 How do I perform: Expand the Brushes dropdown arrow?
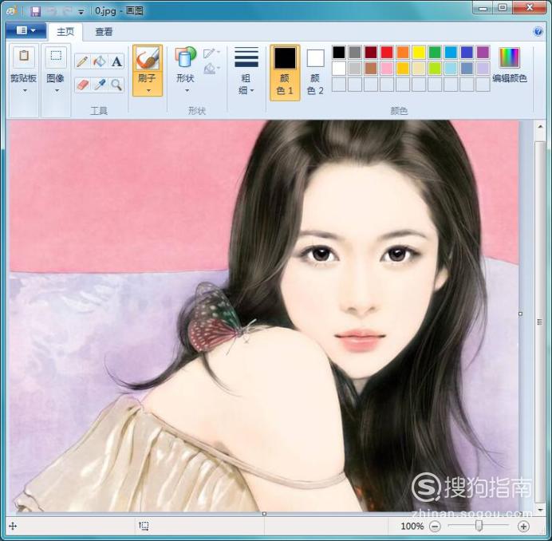(x=148, y=90)
